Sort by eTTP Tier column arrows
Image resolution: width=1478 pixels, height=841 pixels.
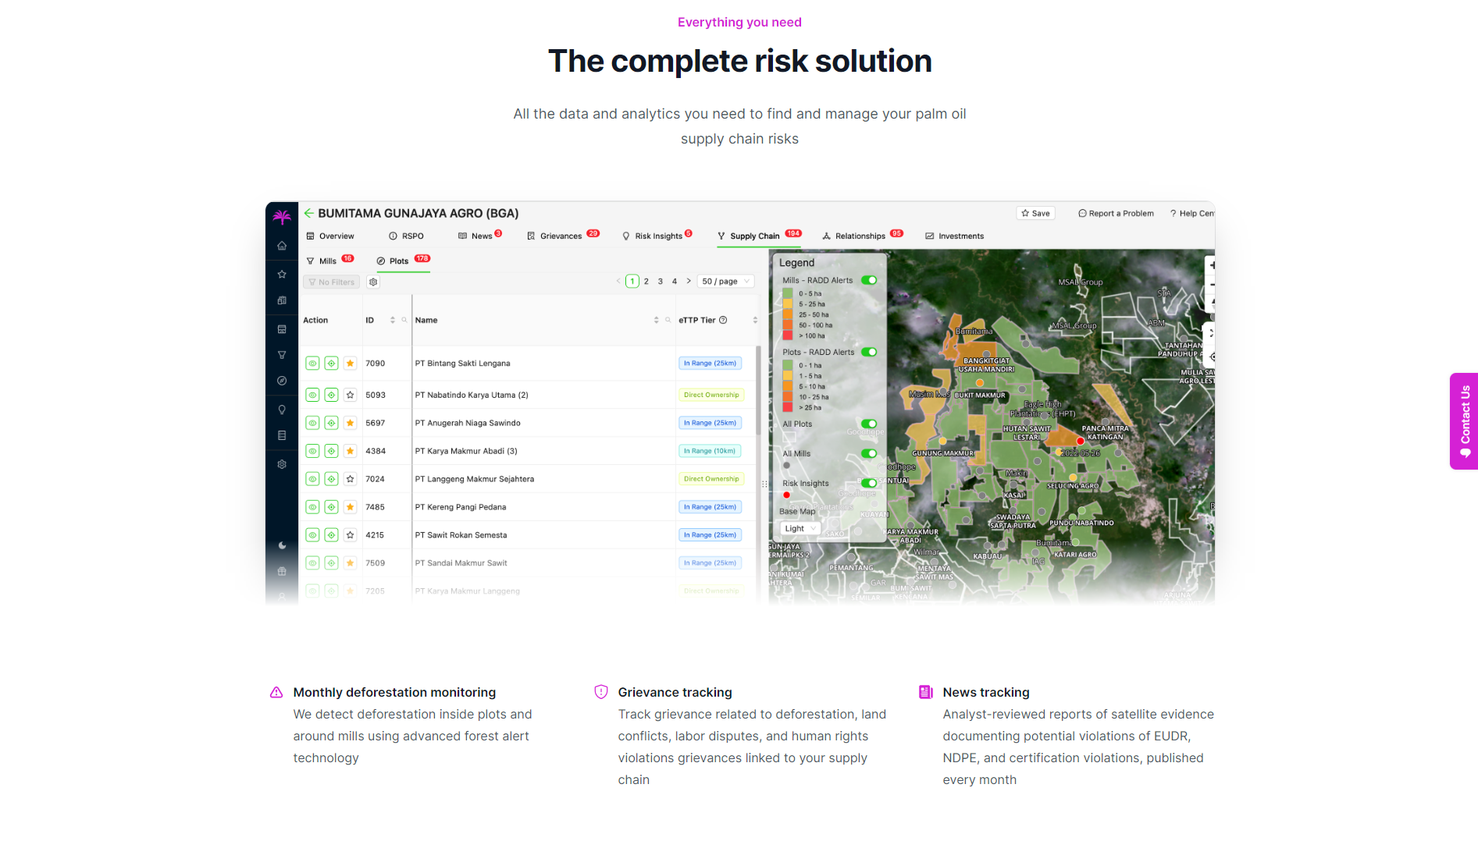755,320
